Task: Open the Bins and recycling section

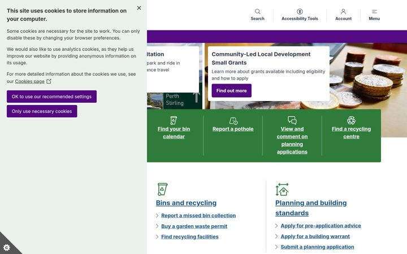Action: click(186, 203)
